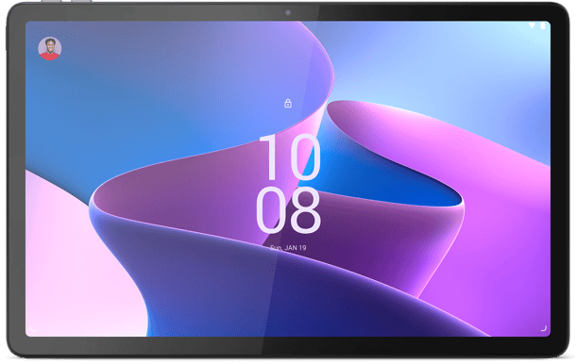Tap the front camera lens on the bezel
Image resolution: width=576 pixels, height=364 pixels.
point(288,13)
